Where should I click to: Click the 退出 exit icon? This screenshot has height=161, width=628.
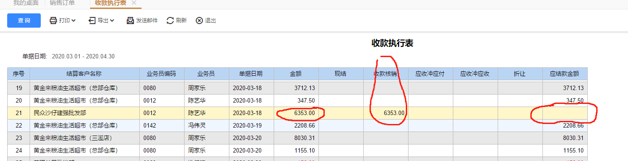point(199,21)
